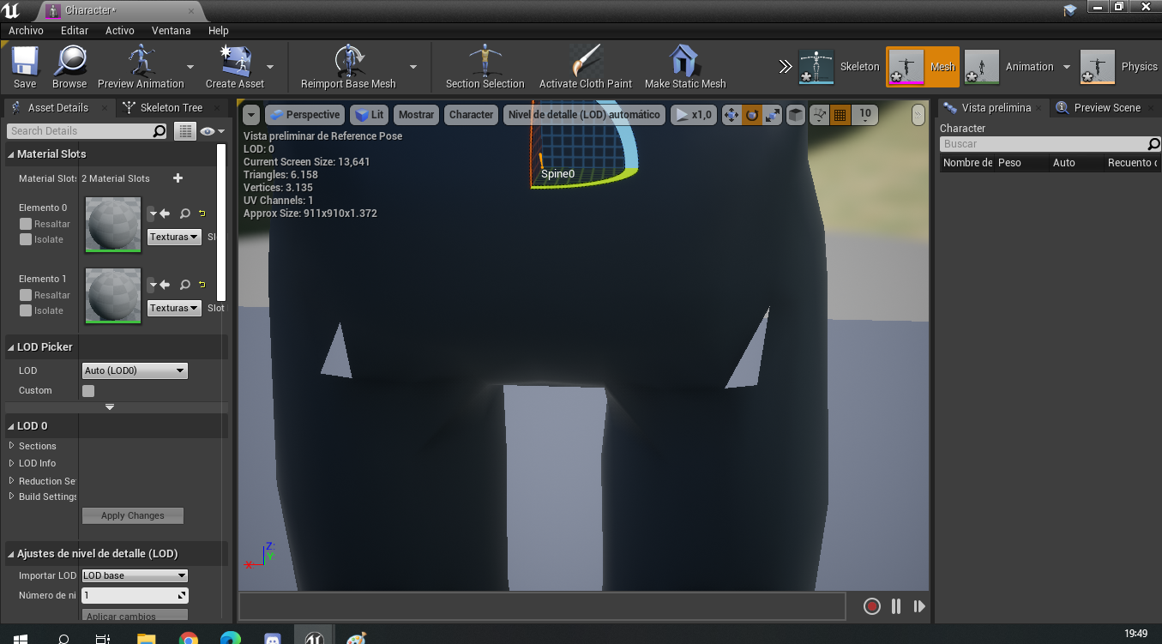Expand the Sections row under LOD 0

click(12, 446)
